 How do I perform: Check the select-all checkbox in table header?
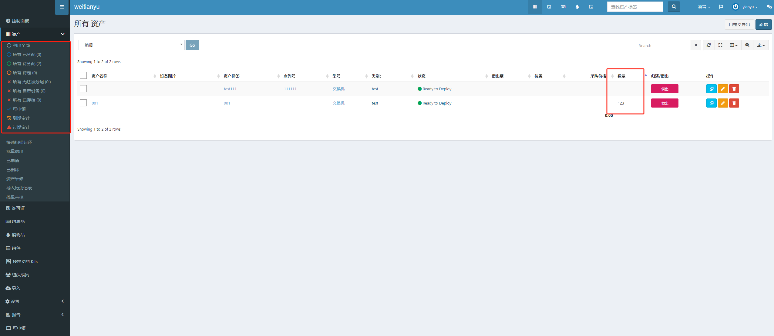[x=83, y=75]
